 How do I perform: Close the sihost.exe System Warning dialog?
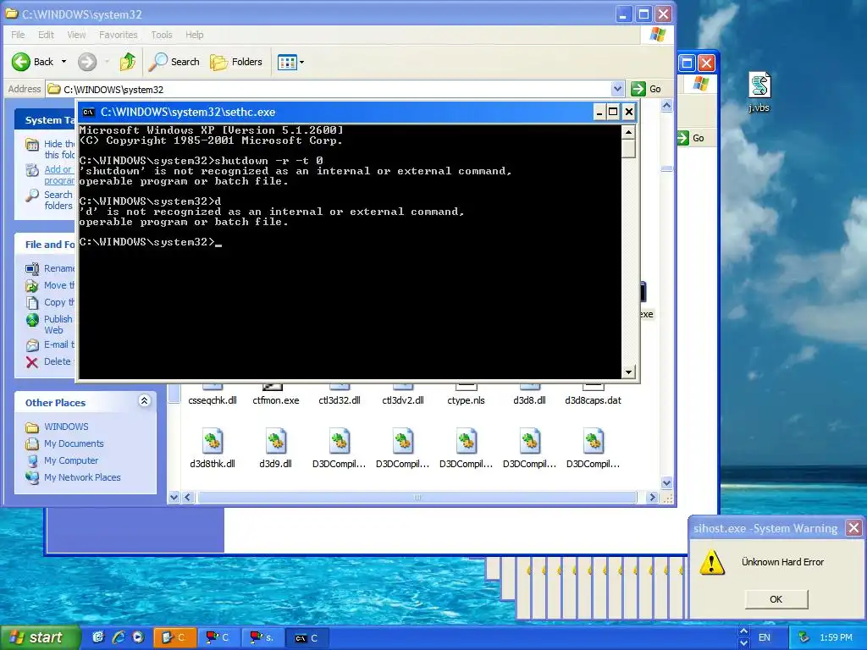[x=853, y=528]
